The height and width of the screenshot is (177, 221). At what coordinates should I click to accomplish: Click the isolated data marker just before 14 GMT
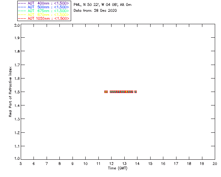(135, 92)
